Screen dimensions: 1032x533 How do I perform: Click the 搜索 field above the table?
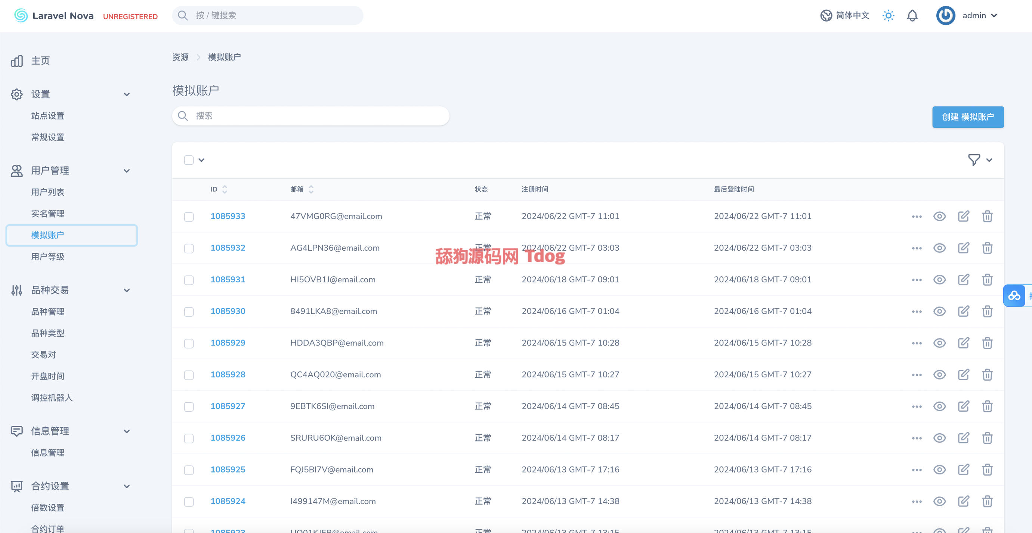[x=310, y=116]
